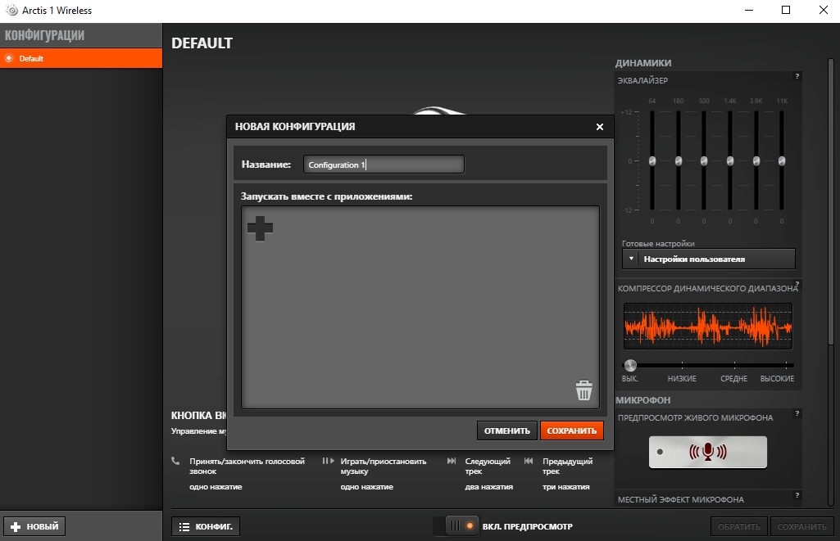Click the trash bin delete icon
This screenshot has height=541, width=840.
[584, 390]
